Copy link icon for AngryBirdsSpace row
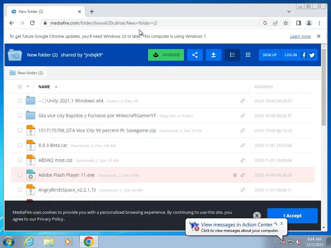 (x=243, y=190)
